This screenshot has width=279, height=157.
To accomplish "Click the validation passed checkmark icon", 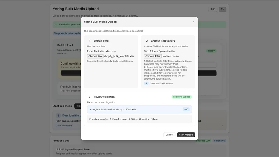I will (56, 24).
